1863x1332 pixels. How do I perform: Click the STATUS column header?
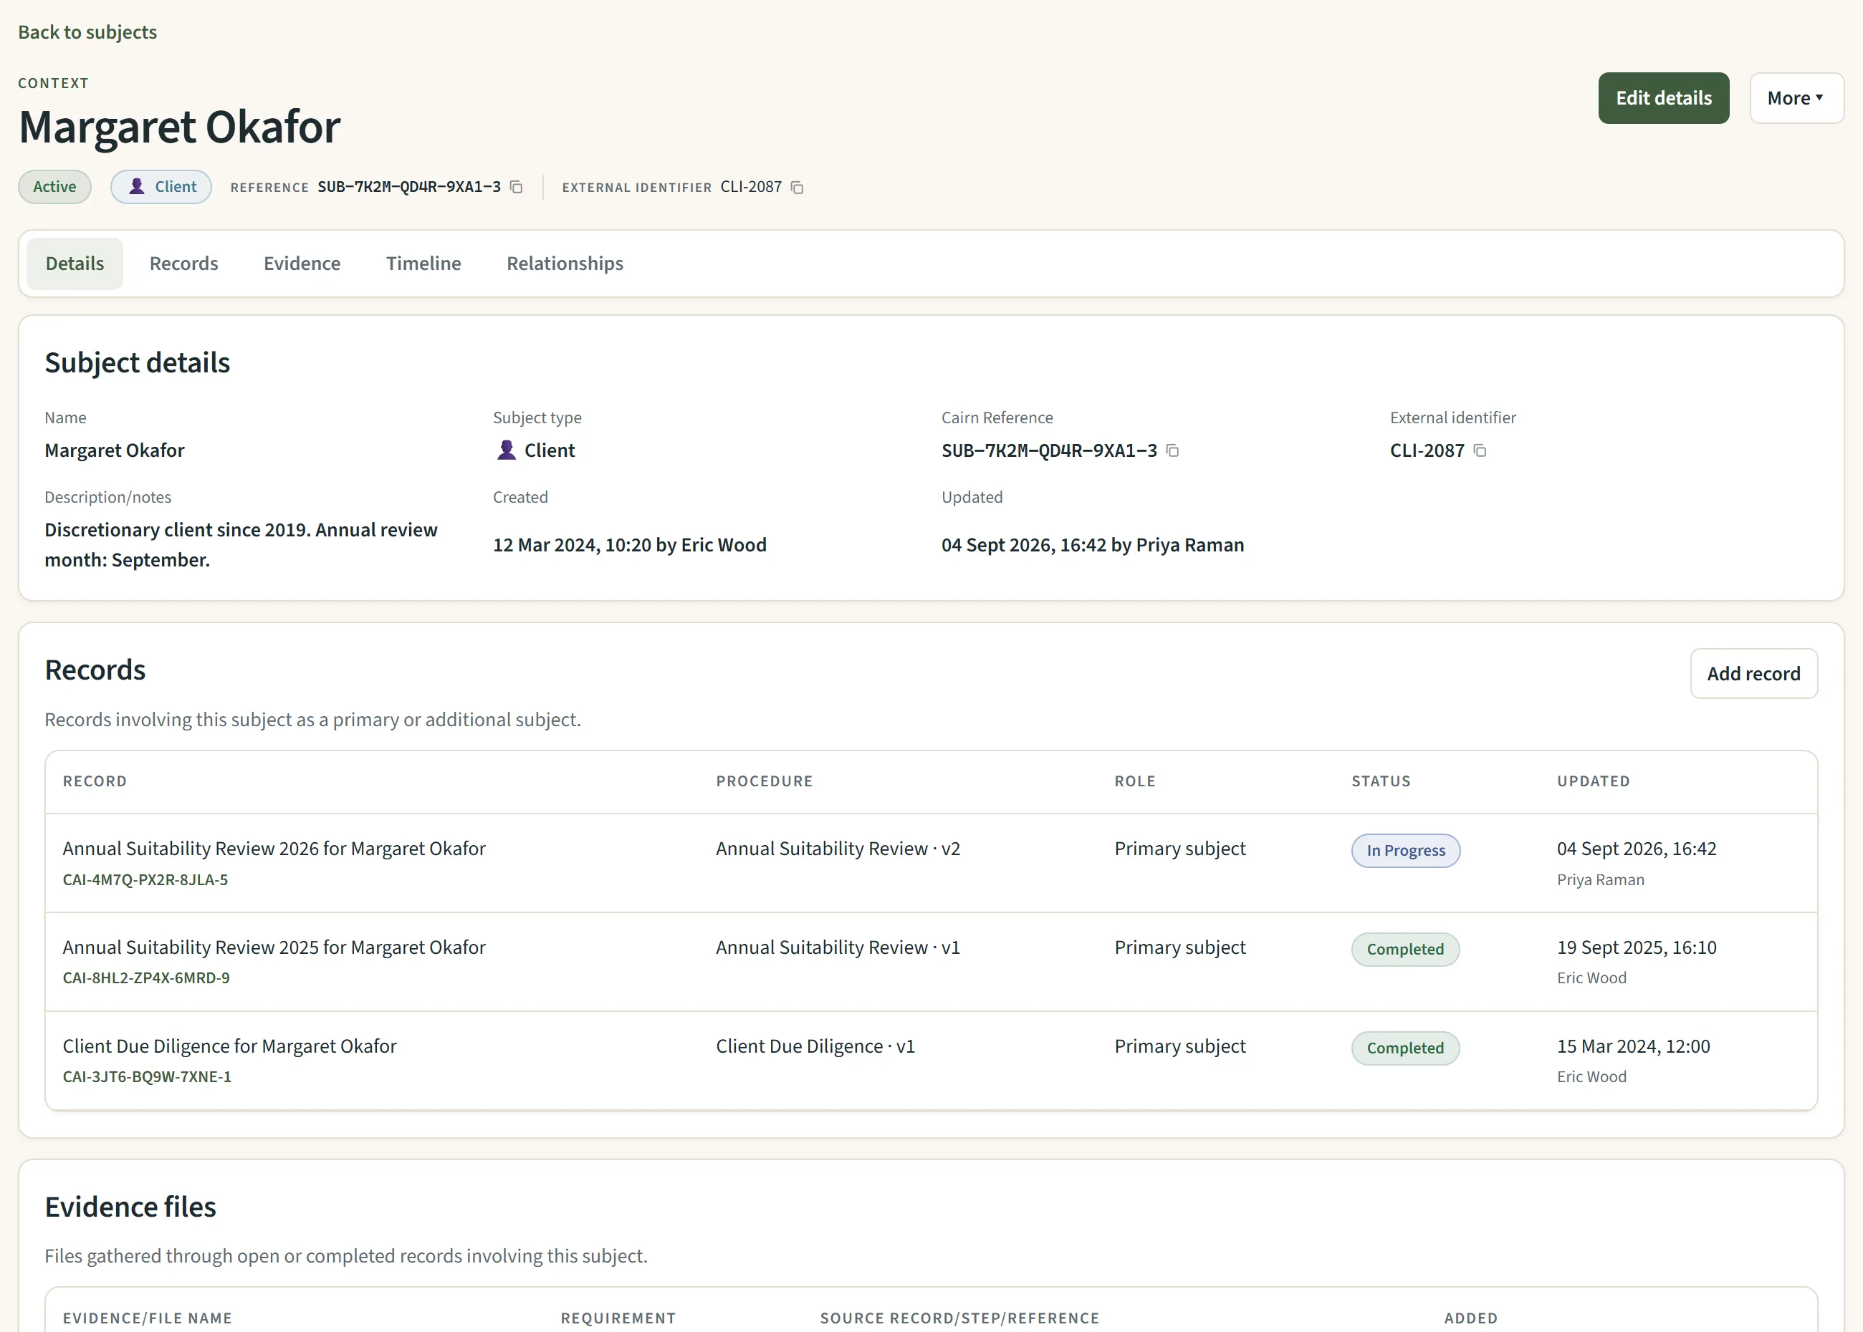[x=1381, y=781]
